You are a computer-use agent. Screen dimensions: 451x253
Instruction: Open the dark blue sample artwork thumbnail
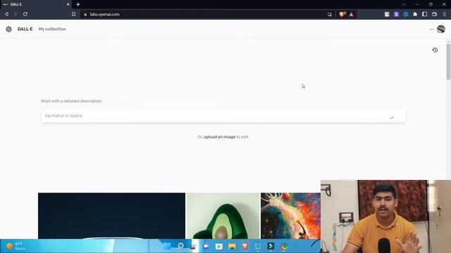(111, 216)
